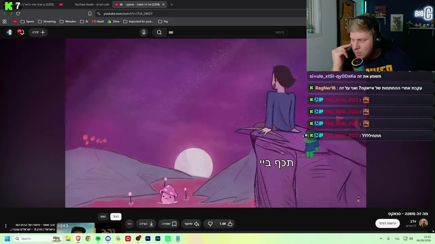Like the video with 1.6K likes
435x244 pixels.
point(226,224)
